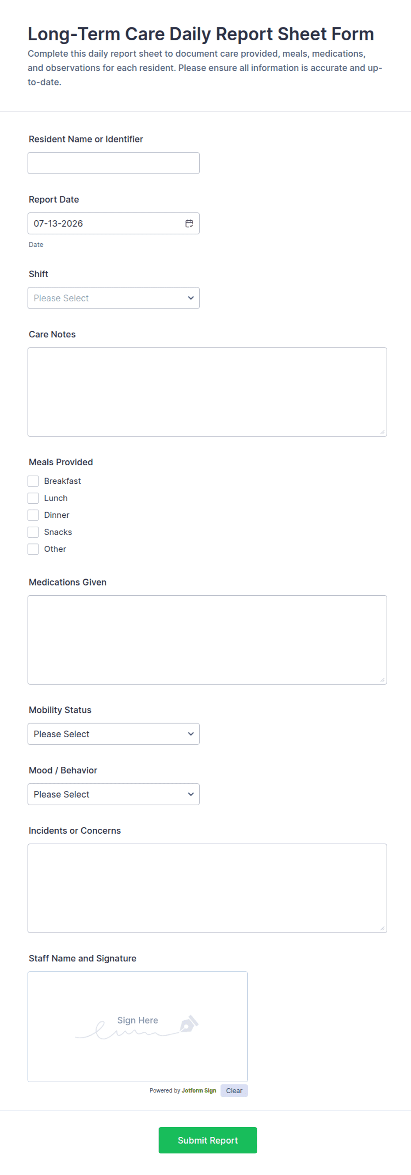Check the Breakfast checkbox
411x1175 pixels.
33,481
